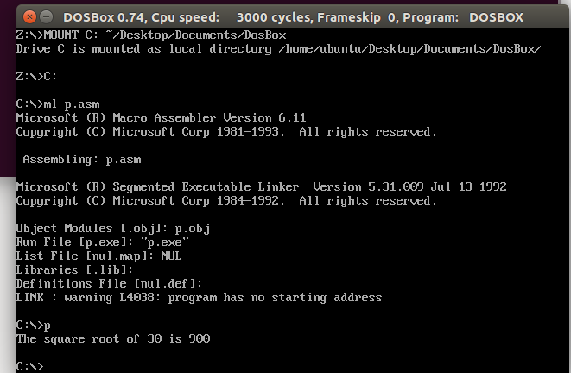Click the 'Object Modules [.obj]: p.obj' line
Screen dimensions: 571x373
[113, 228]
